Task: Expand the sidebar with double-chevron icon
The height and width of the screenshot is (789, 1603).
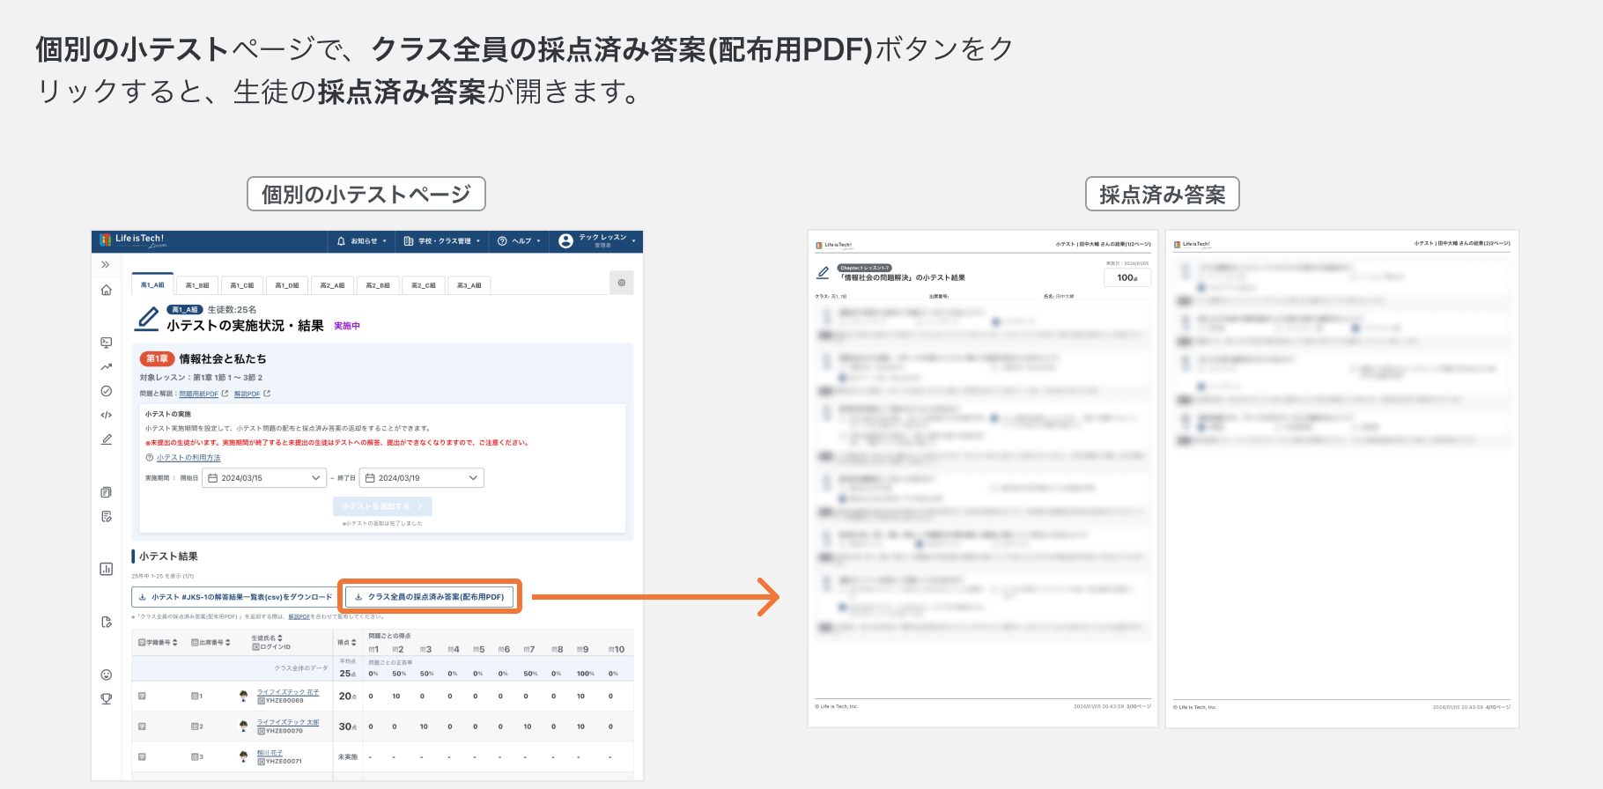Action: click(106, 264)
